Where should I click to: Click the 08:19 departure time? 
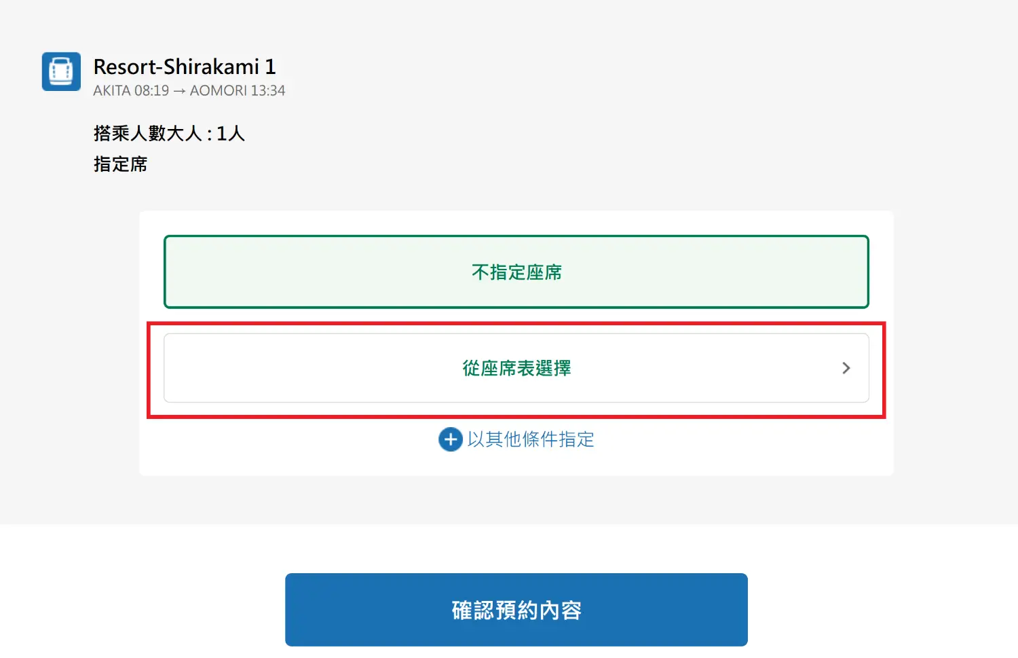click(x=151, y=91)
